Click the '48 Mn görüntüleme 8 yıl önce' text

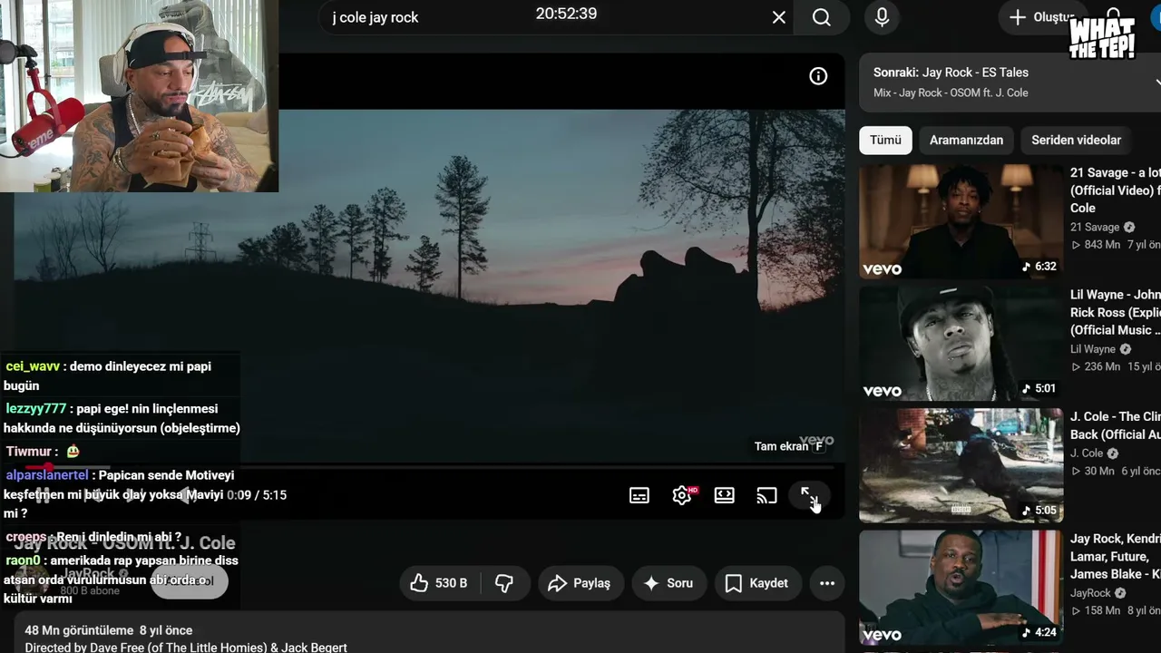coord(109,630)
